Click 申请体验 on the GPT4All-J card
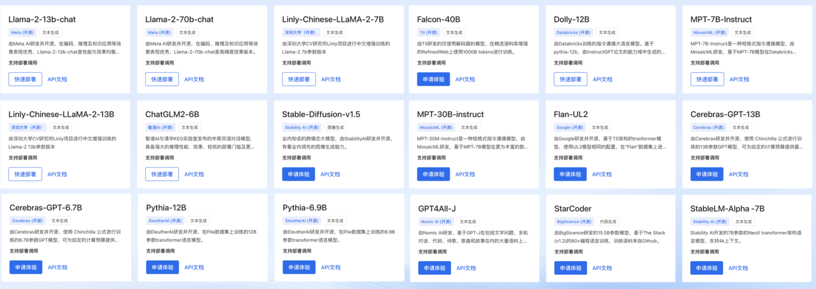This screenshot has height=289, width=816. pyautogui.click(x=434, y=268)
